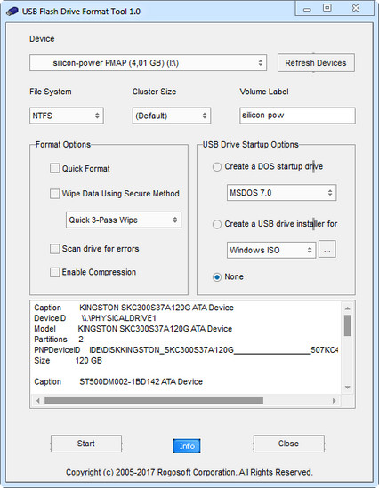Screen dimensions: 379x488
Task: Click the Size 120 GB line
Action: tap(68, 360)
